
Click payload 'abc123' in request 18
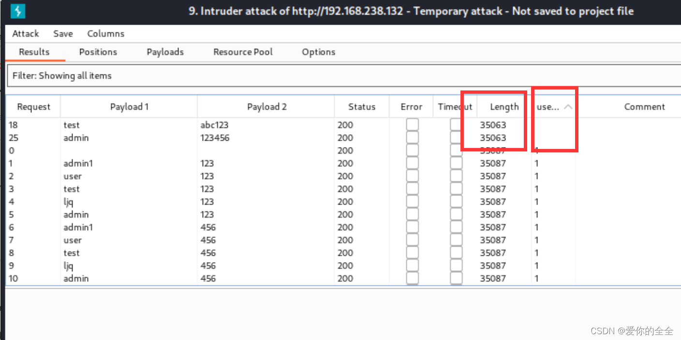214,125
